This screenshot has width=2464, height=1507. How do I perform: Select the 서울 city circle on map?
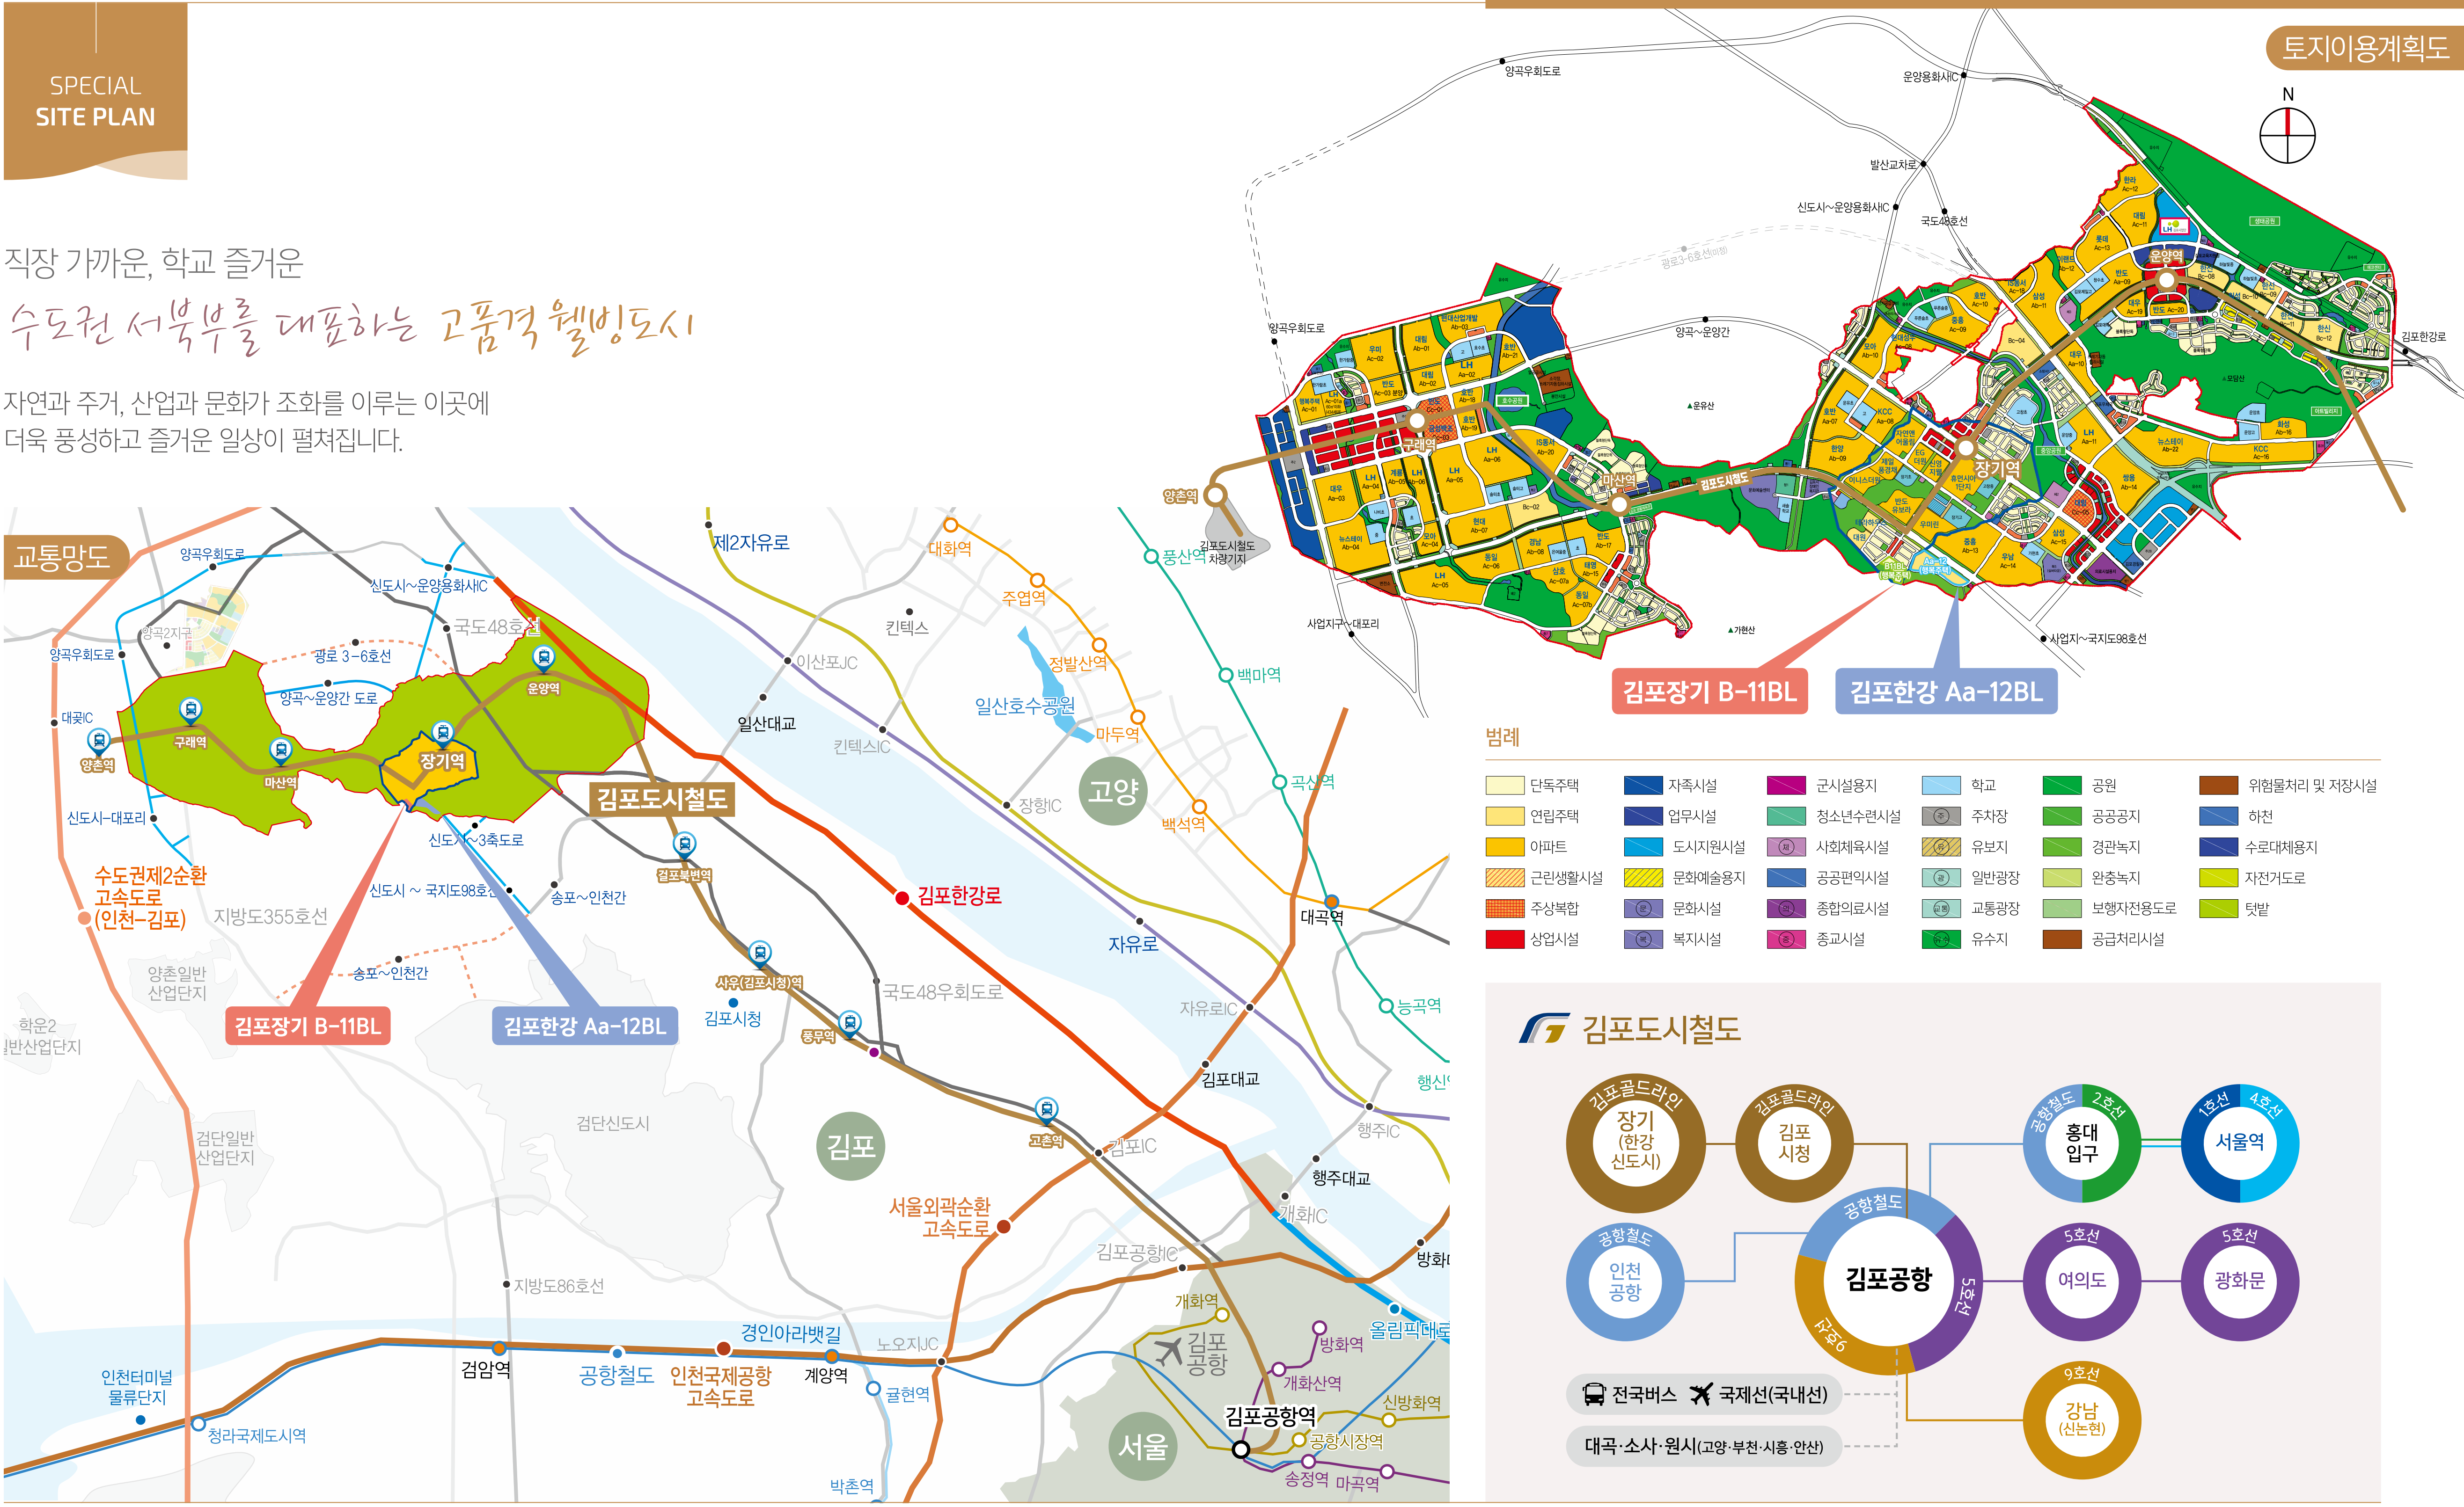point(1143,1446)
